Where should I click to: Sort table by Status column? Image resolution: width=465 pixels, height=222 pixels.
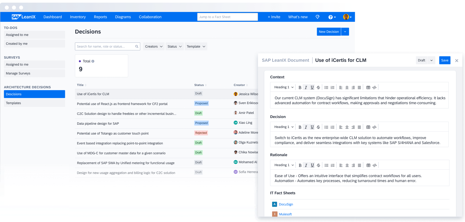200,85
